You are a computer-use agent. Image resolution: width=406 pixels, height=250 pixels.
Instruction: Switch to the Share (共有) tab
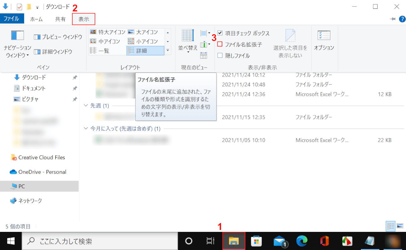[60, 19]
